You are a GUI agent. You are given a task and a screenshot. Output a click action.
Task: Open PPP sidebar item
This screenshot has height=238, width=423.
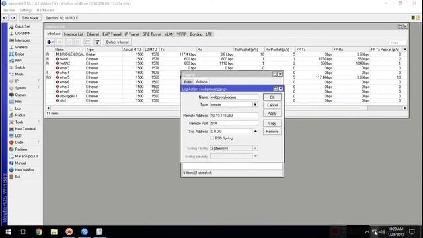18,61
